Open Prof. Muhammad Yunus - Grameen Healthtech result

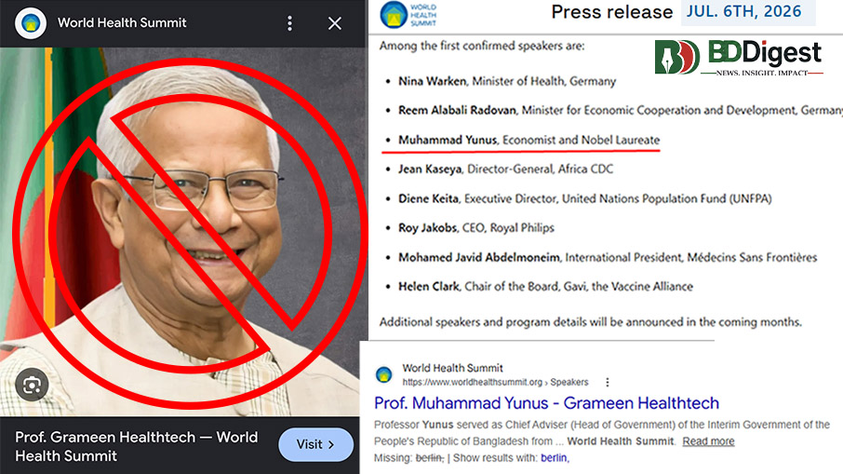(547, 403)
